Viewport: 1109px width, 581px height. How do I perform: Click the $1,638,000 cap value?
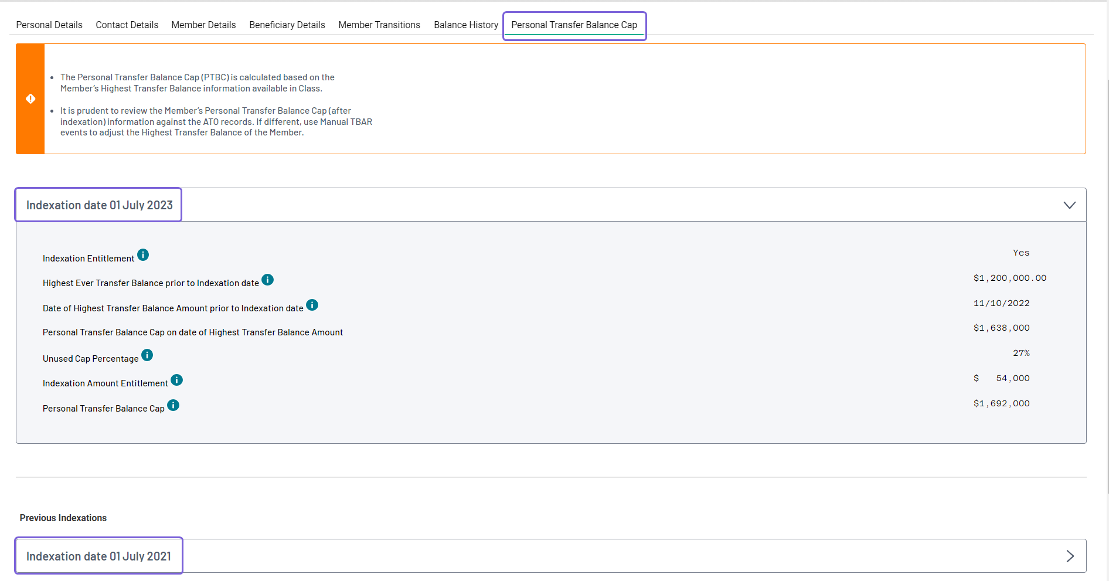coord(1001,328)
